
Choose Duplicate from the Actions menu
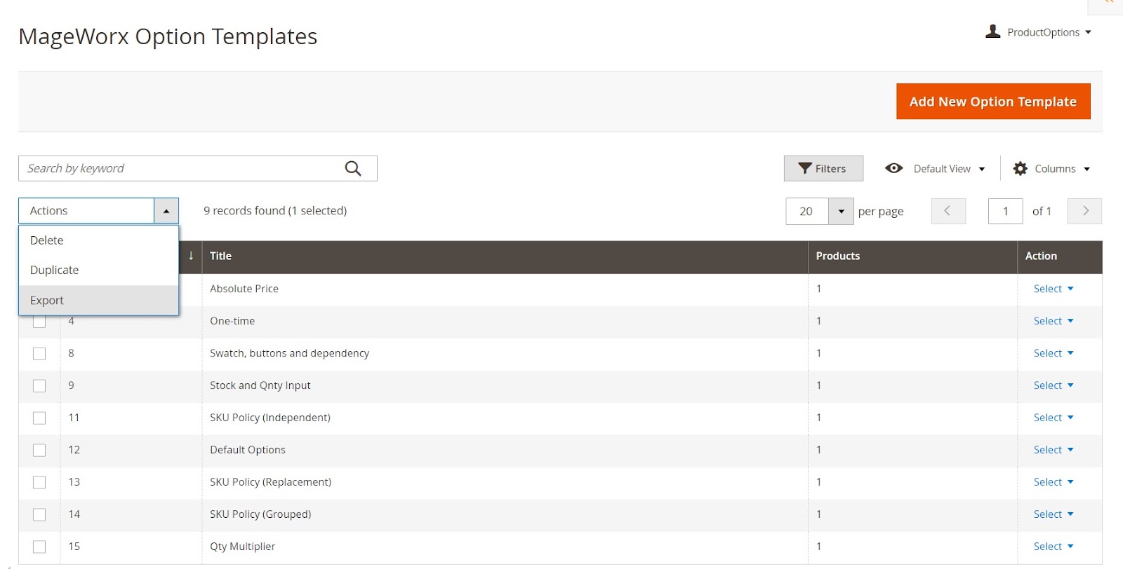pyautogui.click(x=98, y=270)
